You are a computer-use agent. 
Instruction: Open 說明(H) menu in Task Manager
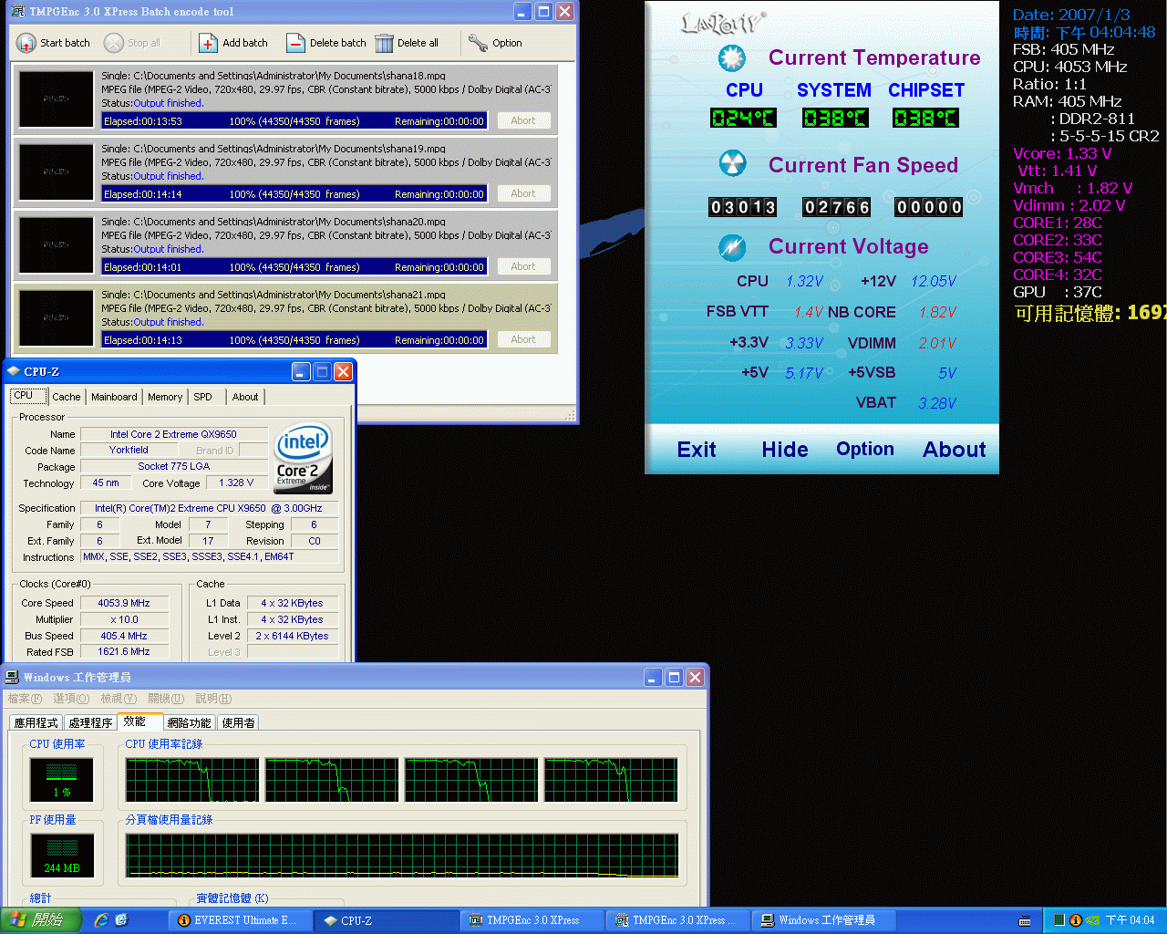tap(213, 699)
